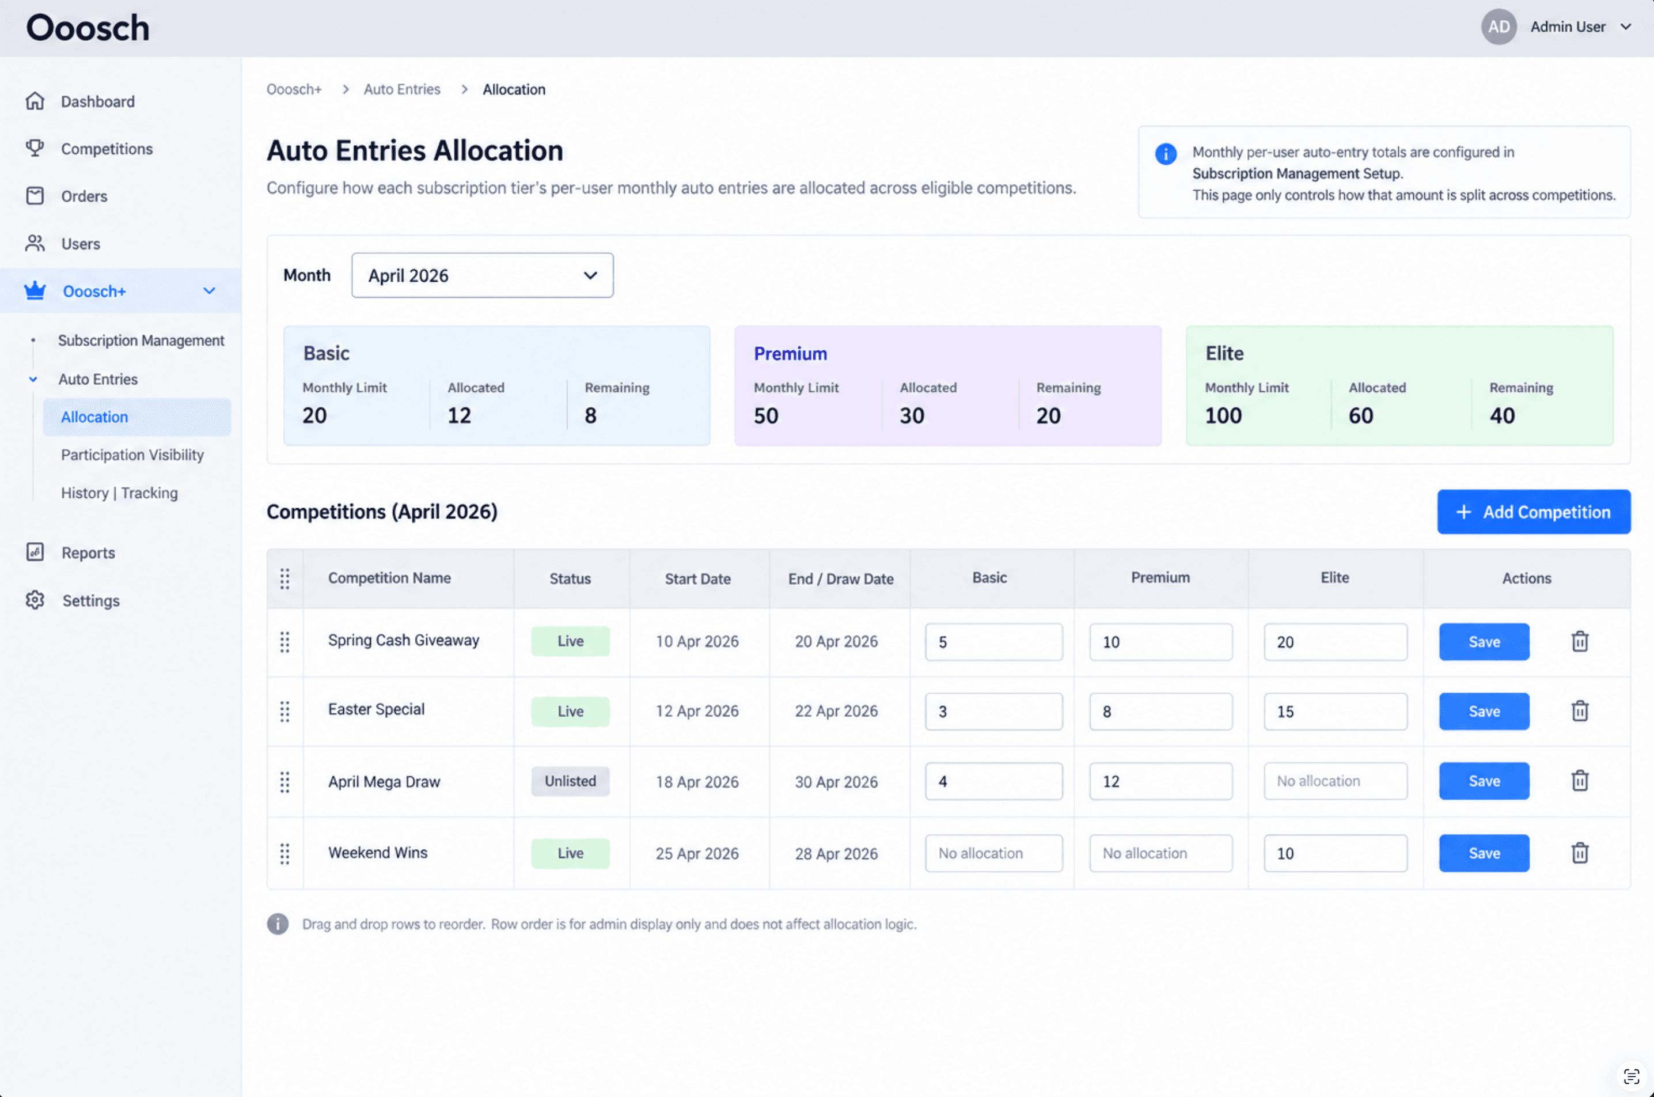Open Settings in the sidebar
Screen dimensions: 1654x1097
tap(91, 601)
